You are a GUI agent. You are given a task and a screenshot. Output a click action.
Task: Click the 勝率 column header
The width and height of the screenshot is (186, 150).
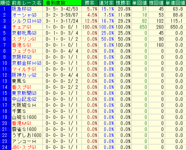point(90,3)
